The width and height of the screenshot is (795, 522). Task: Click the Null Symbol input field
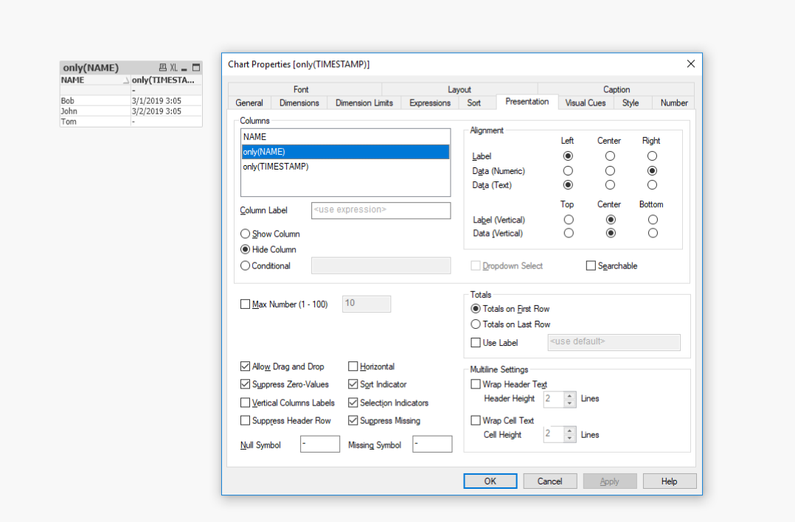pyautogui.click(x=320, y=444)
